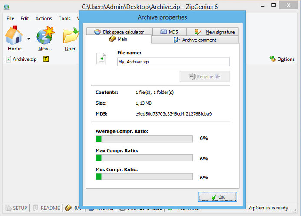Click the SETUP status bar item

point(16,208)
